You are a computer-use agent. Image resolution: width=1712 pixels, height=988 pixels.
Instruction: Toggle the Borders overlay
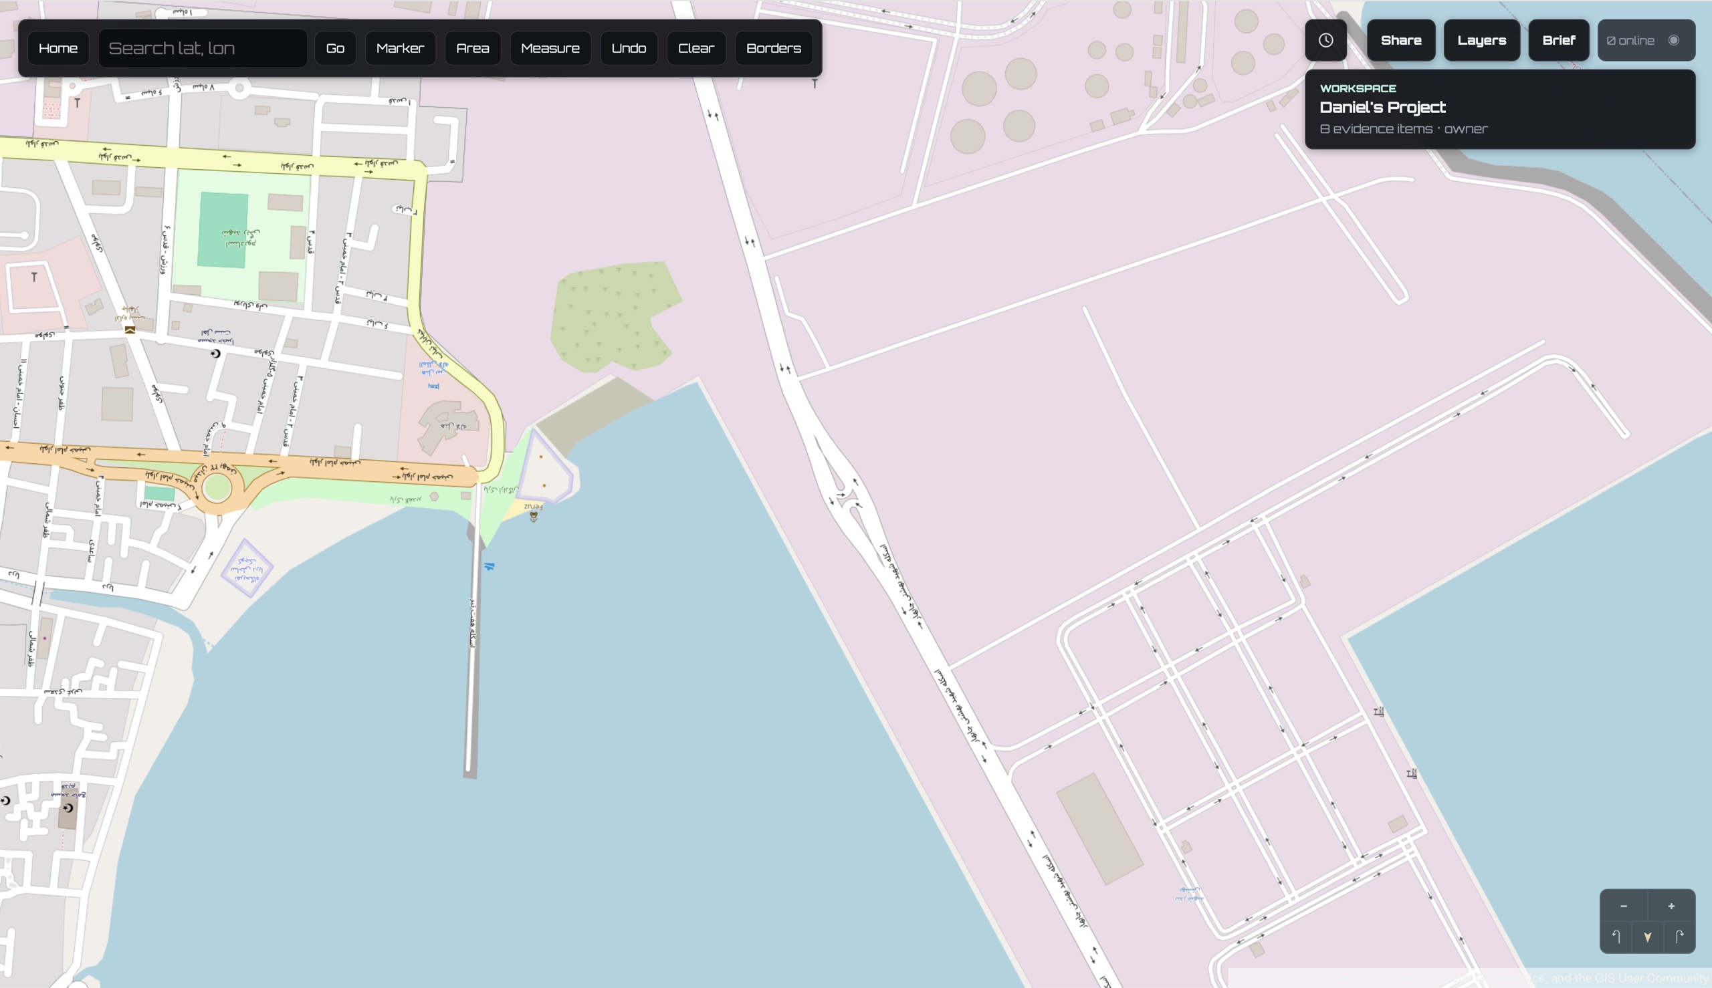tap(773, 48)
